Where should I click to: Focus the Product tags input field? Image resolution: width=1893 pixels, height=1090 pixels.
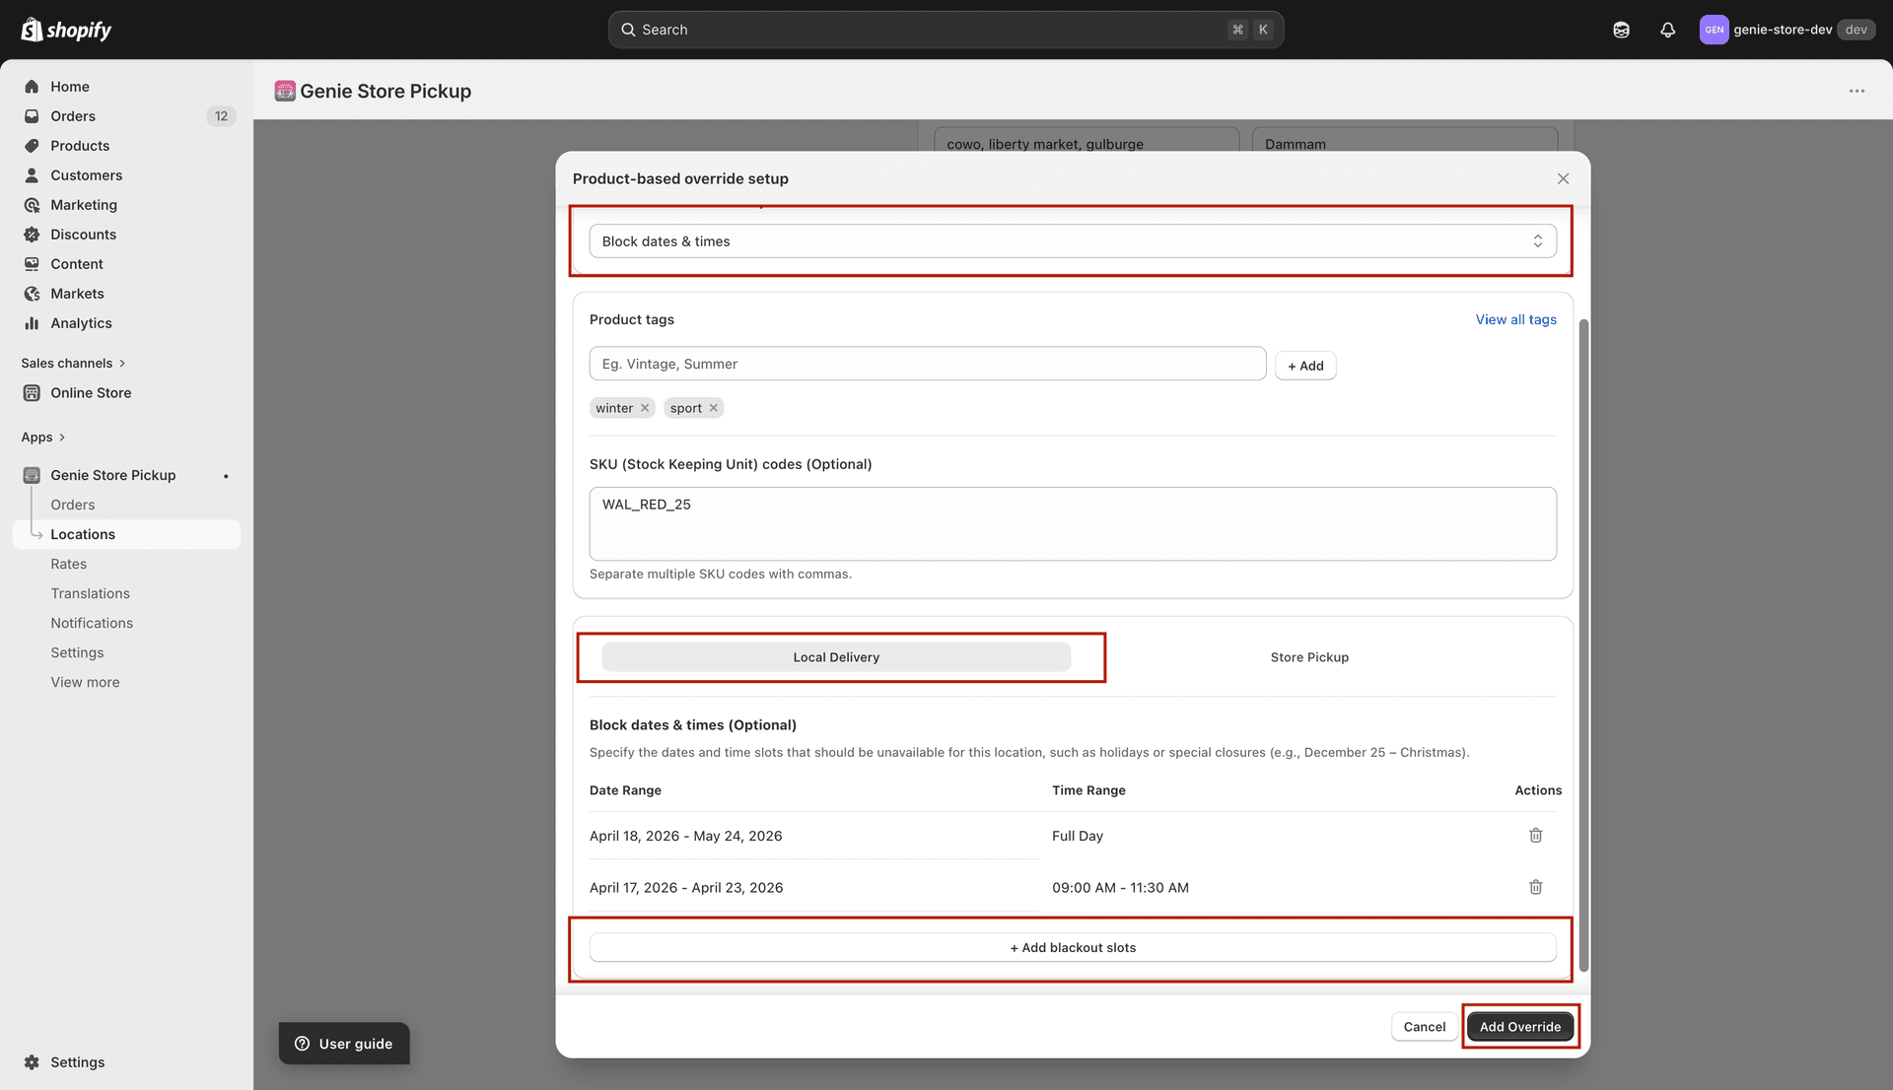pyautogui.click(x=928, y=364)
